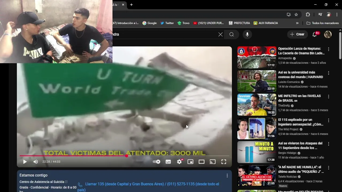Open Operación Lanza de Neptuno thumbnail
The image size is (342, 192).
click(257, 57)
